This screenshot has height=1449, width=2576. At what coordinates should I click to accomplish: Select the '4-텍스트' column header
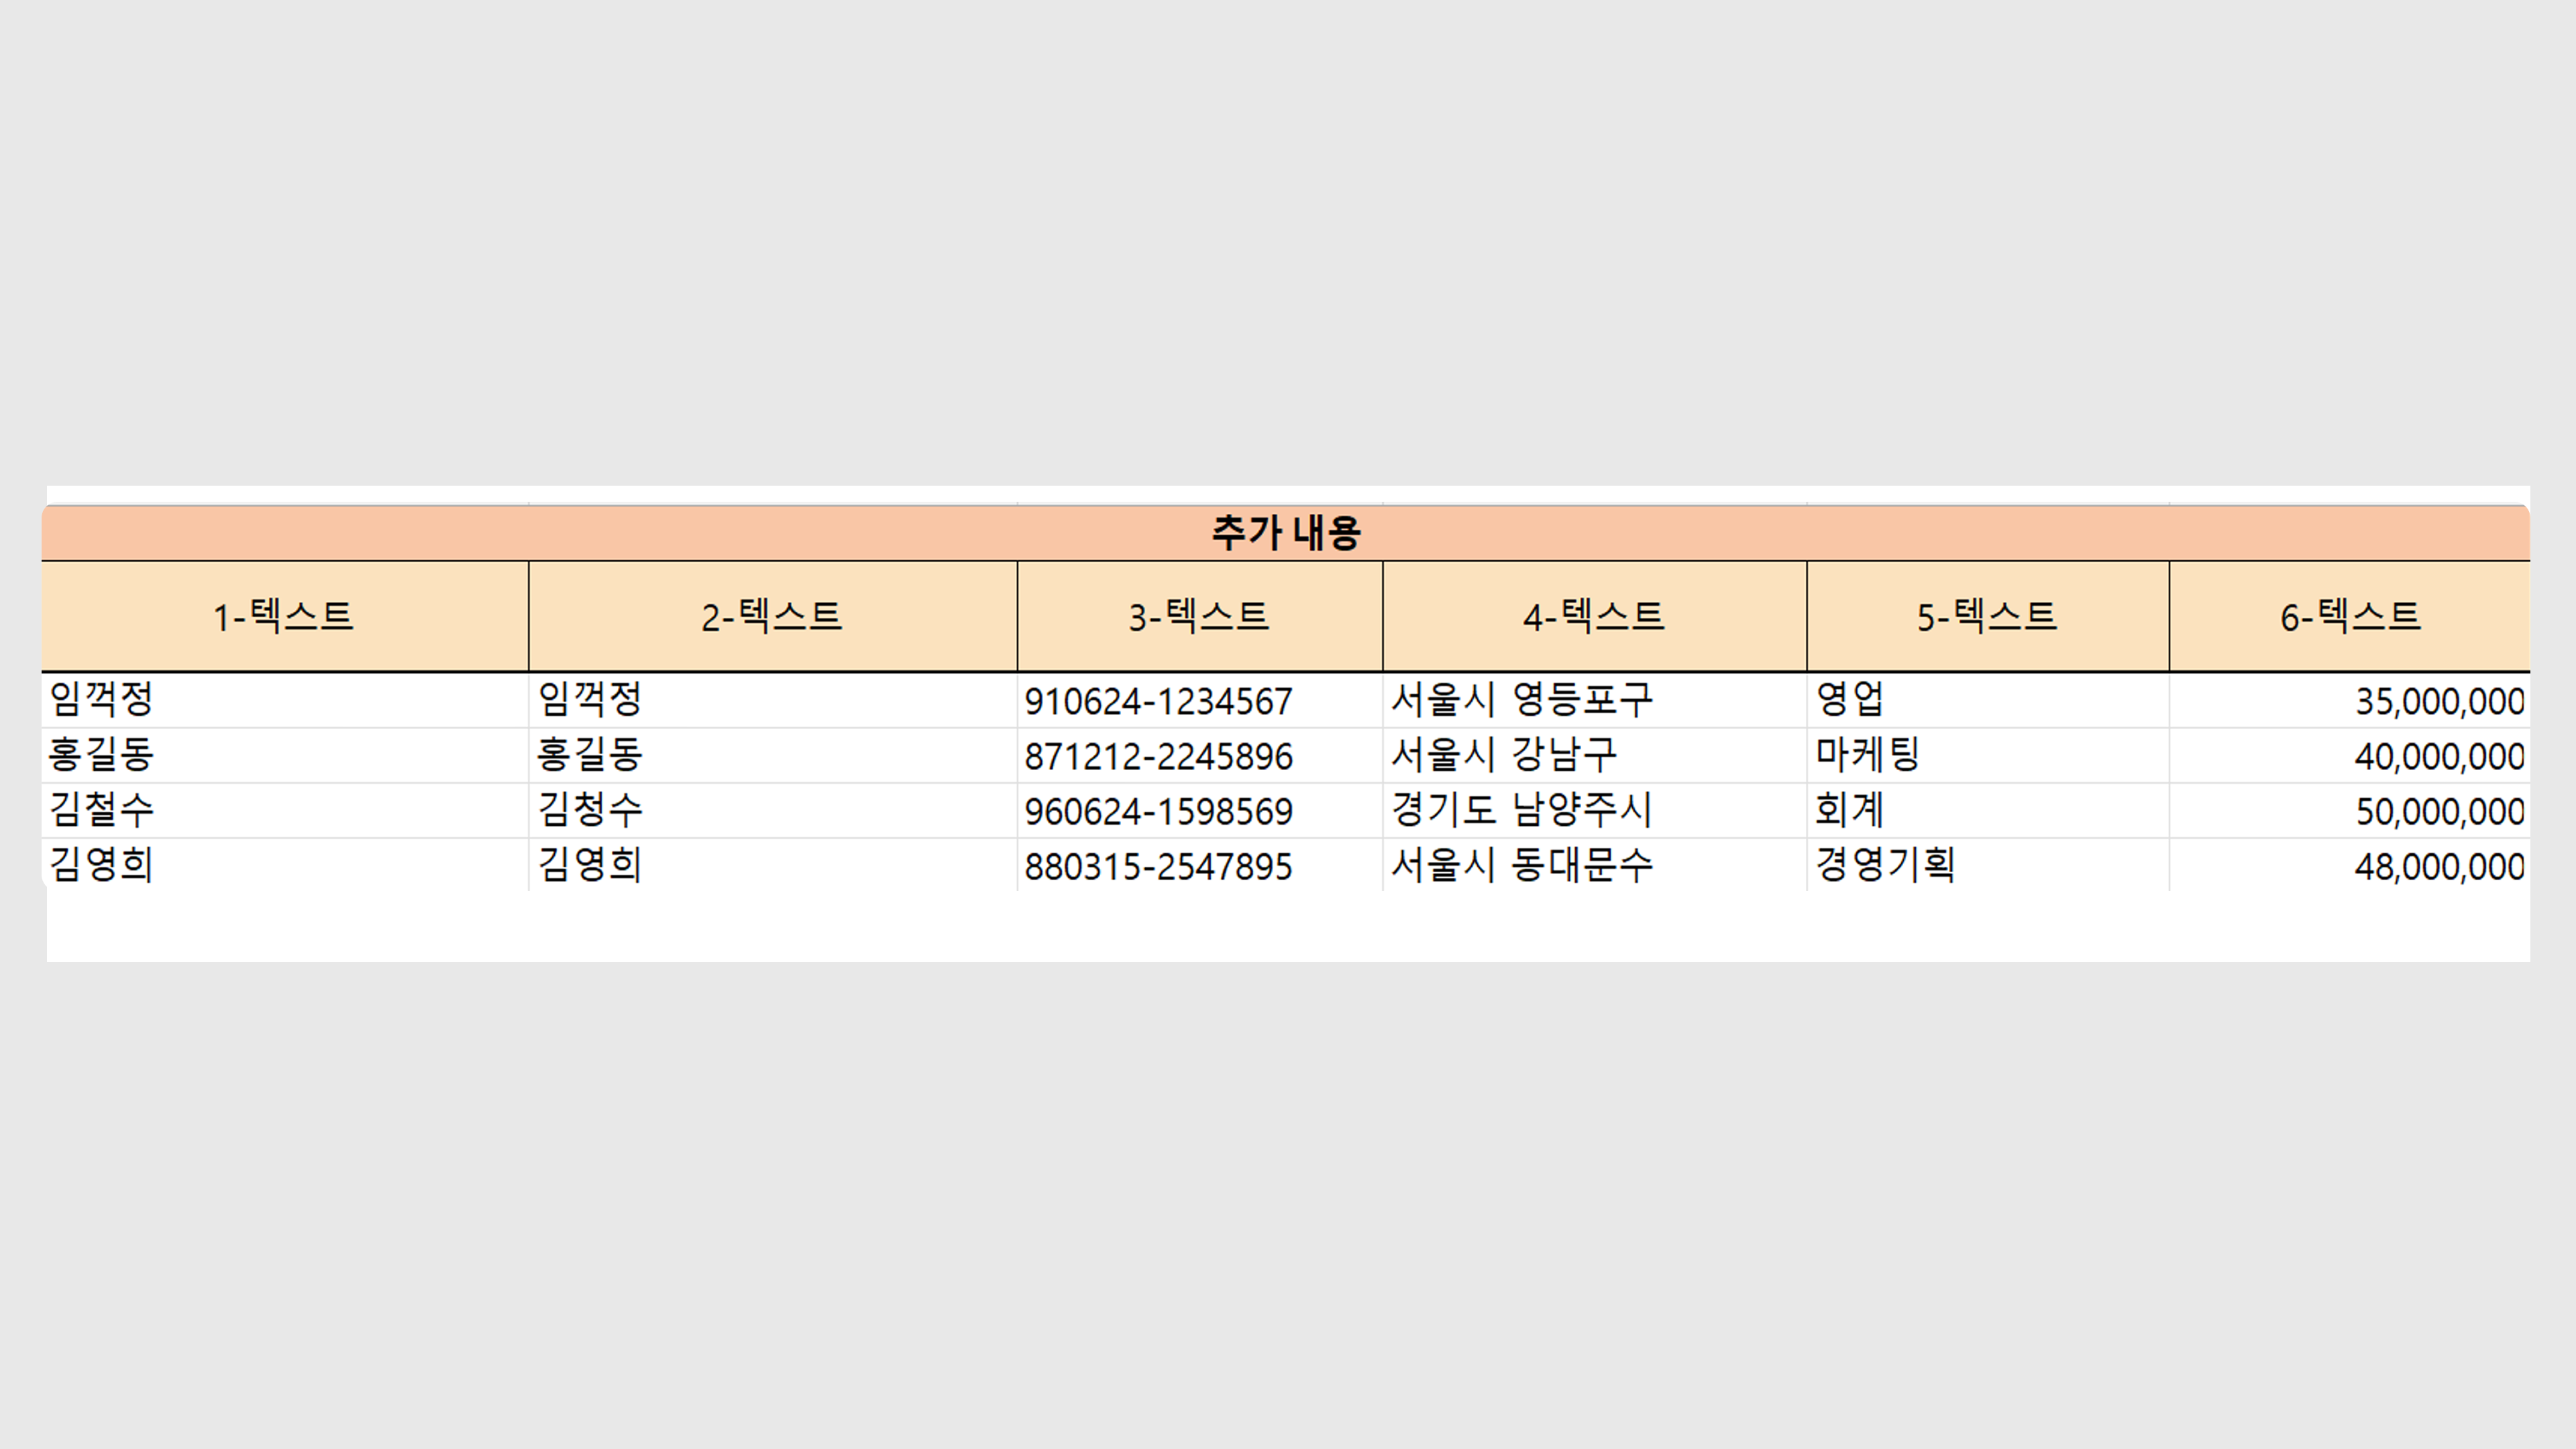pos(1594,616)
